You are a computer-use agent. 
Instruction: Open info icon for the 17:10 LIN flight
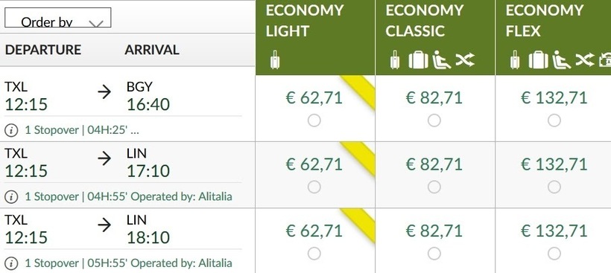[11, 197]
